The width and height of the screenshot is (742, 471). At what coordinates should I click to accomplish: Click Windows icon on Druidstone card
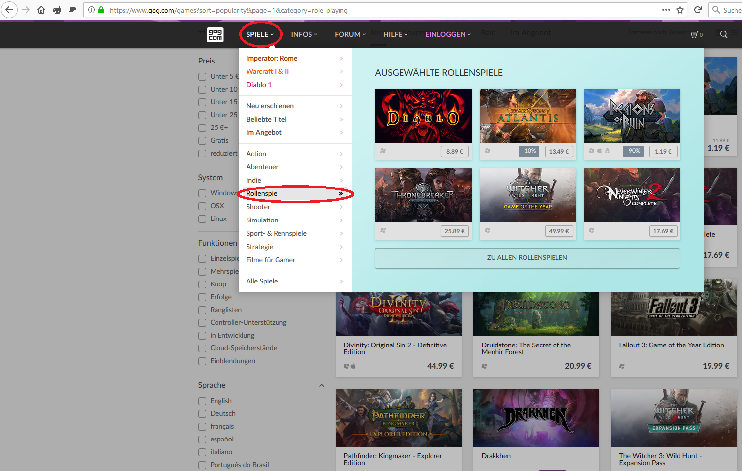tap(484, 366)
